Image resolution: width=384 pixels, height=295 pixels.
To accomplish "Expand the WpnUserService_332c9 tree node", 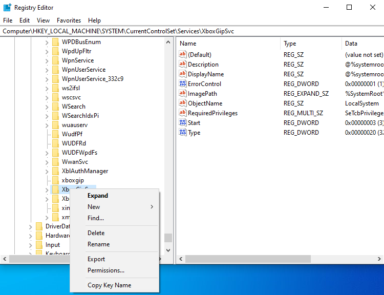I will 47,79.
